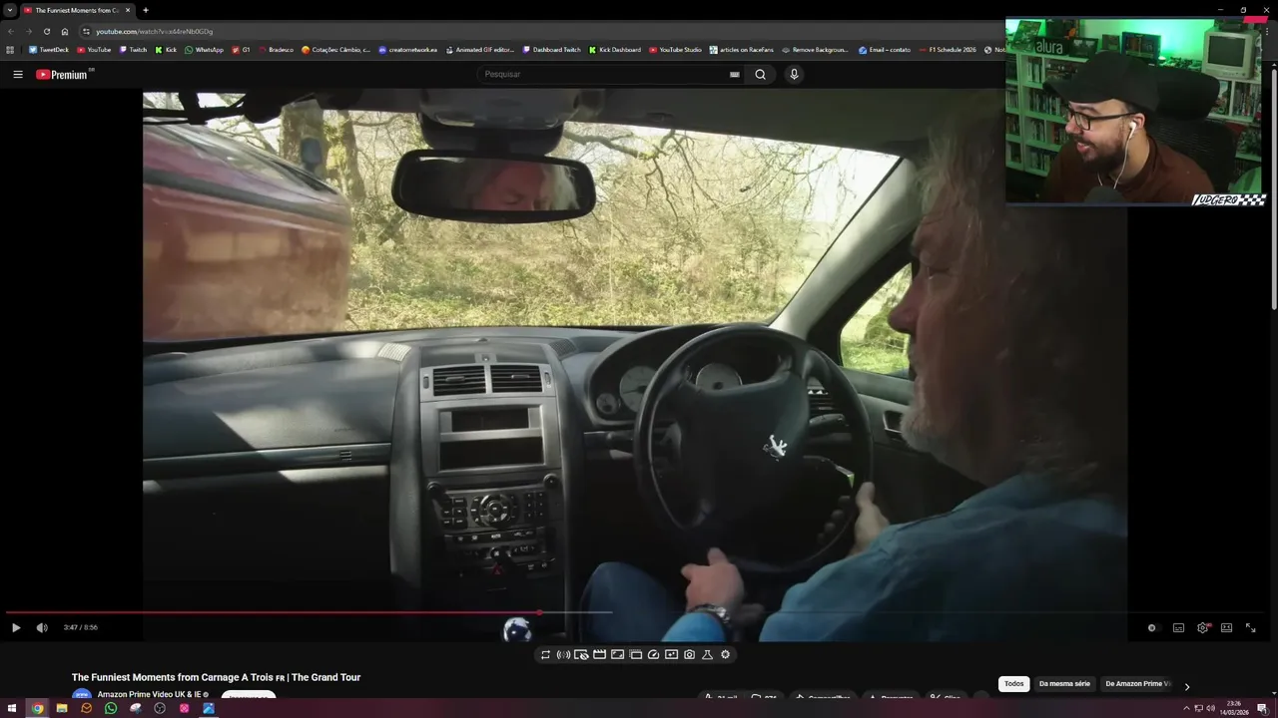
Task: Select De Amazon Prime filter chip
Action: click(1137, 684)
